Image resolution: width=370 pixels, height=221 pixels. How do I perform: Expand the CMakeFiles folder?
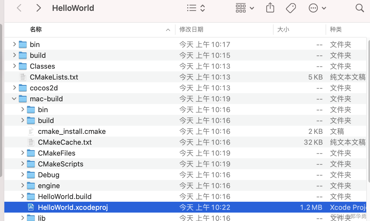point(23,153)
